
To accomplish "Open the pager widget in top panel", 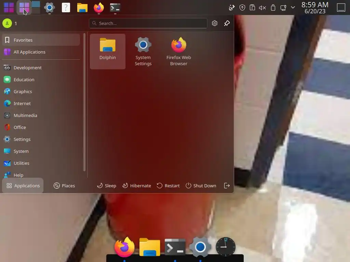I will 36,7.
